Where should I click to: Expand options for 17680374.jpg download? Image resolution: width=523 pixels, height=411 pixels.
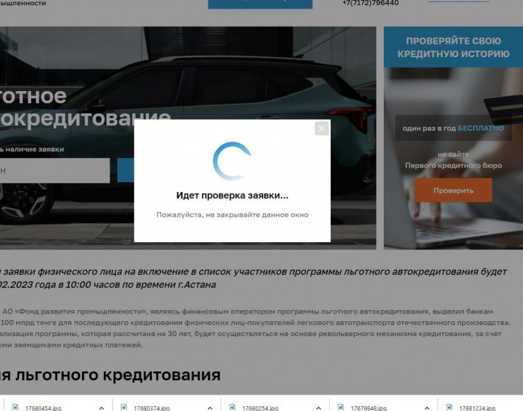[x=210, y=407]
